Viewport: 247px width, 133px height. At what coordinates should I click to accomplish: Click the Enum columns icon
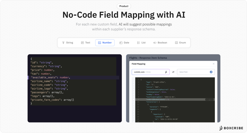[x=176, y=43]
